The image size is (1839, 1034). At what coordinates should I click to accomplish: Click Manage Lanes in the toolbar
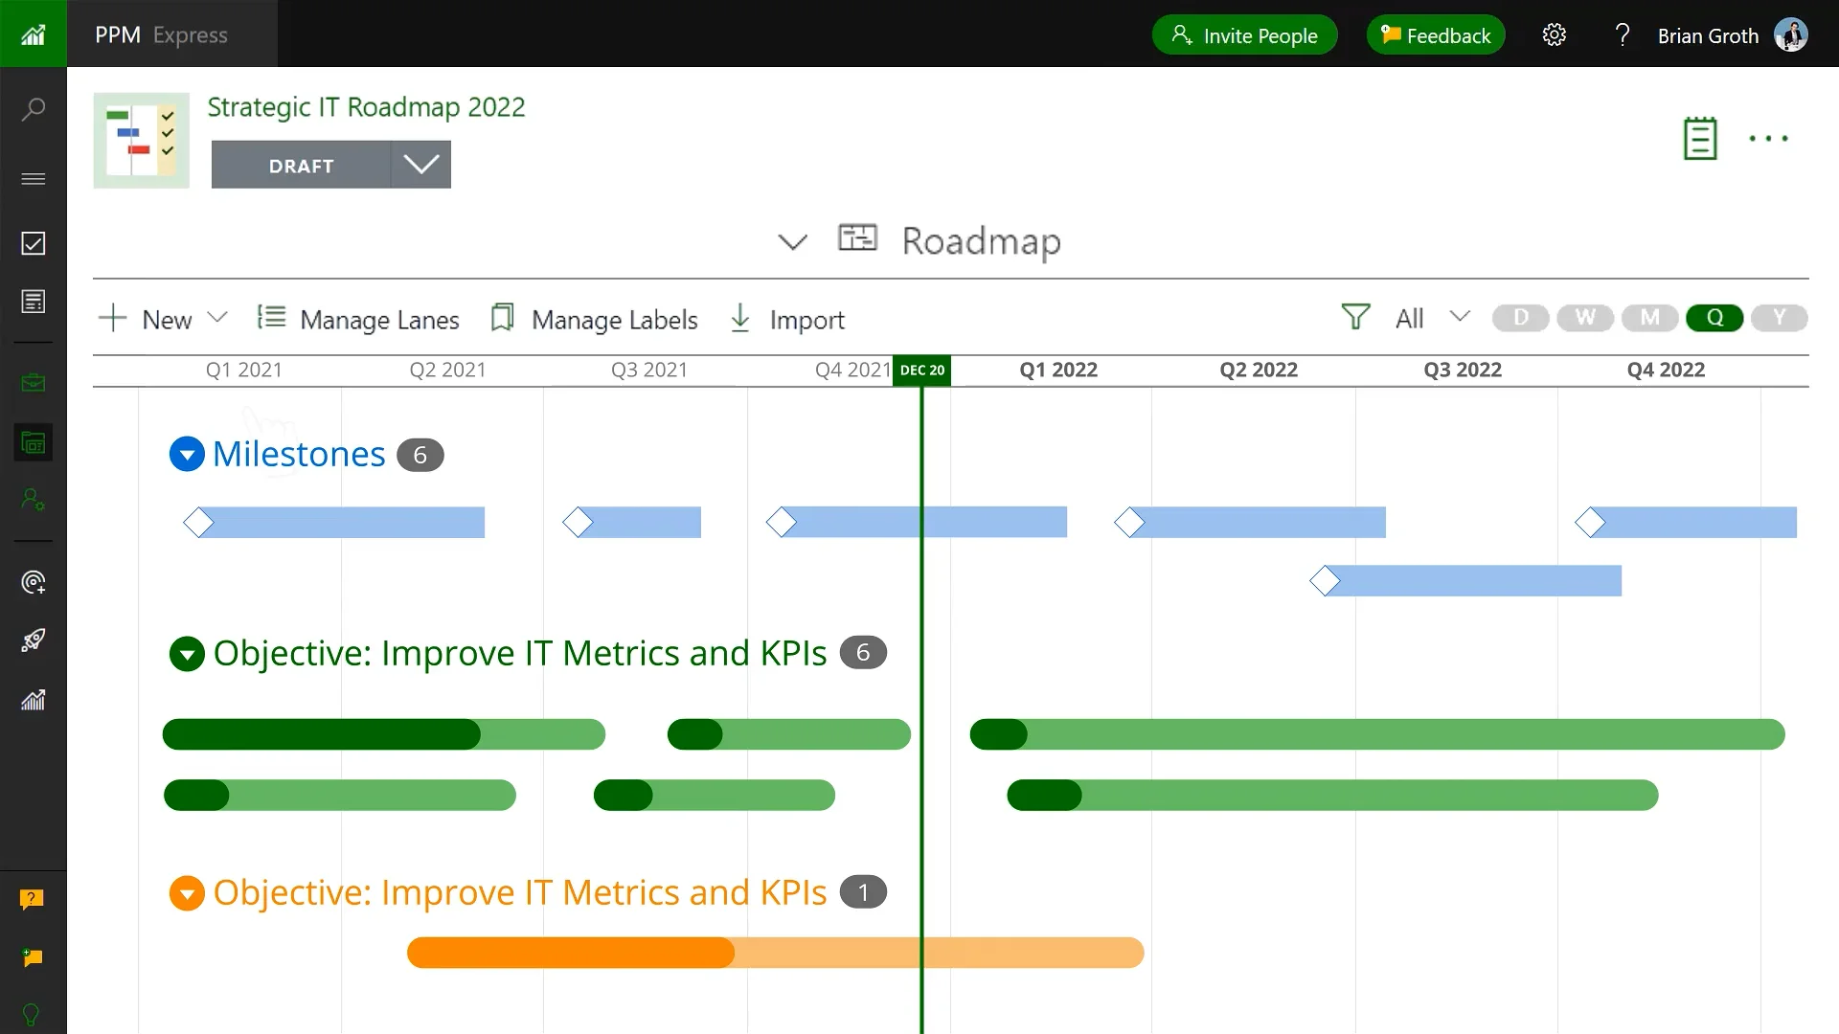pyautogui.click(x=359, y=319)
